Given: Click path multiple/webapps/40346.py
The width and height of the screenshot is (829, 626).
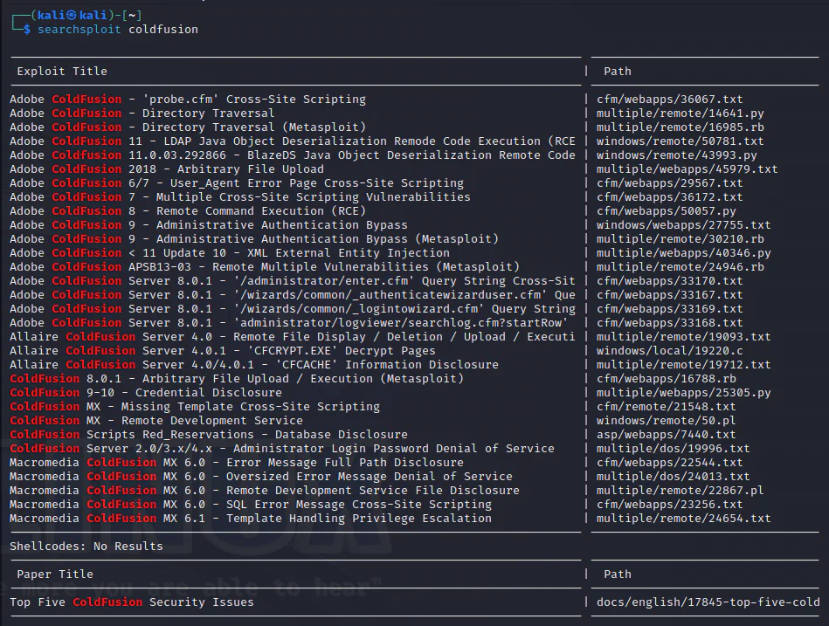Looking at the screenshot, I should point(684,253).
